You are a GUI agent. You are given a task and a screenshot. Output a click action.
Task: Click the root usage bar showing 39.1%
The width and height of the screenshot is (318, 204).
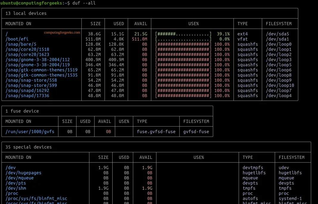tap(183, 34)
